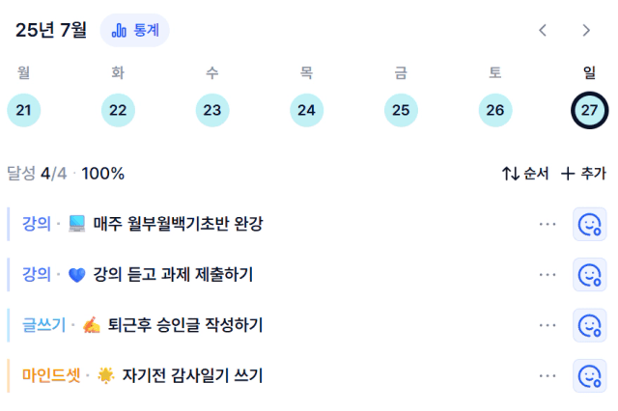Open more options for 퇴근후 승인글 작성하기
This screenshot has height=411, width=618.
(548, 325)
